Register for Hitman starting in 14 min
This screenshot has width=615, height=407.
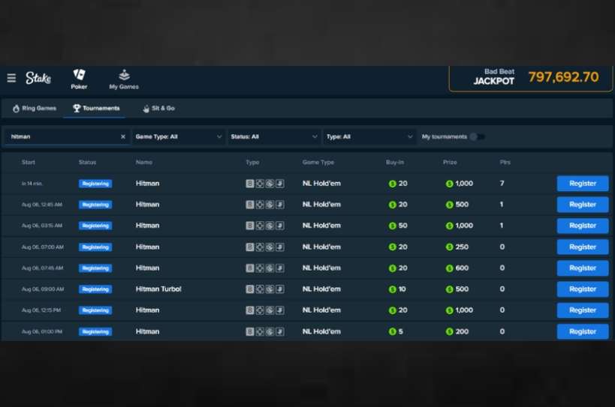pos(583,184)
